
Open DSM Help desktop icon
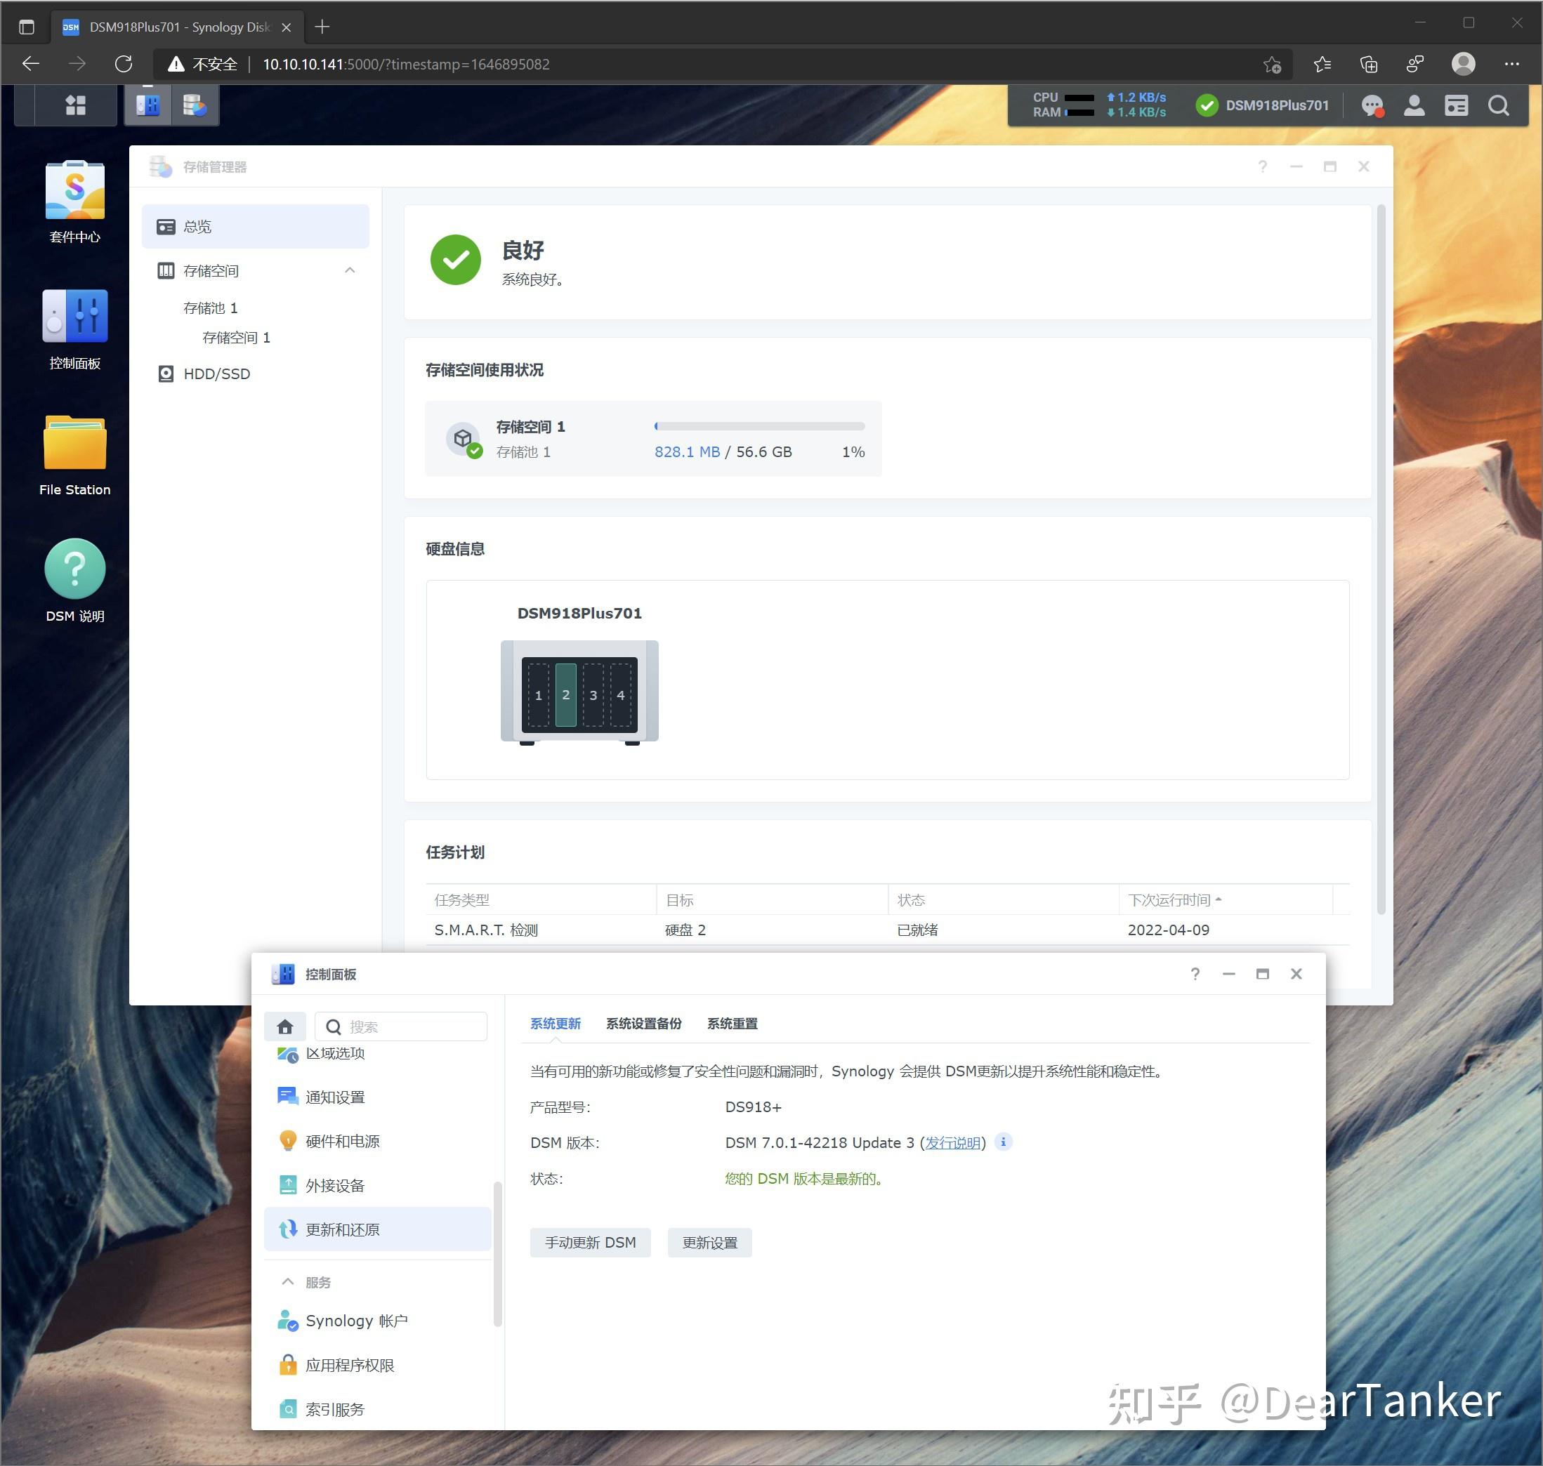coord(75,581)
